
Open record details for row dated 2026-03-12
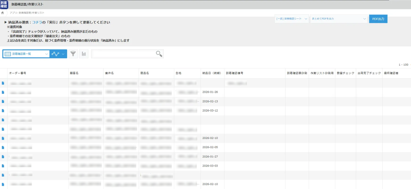click(3, 111)
